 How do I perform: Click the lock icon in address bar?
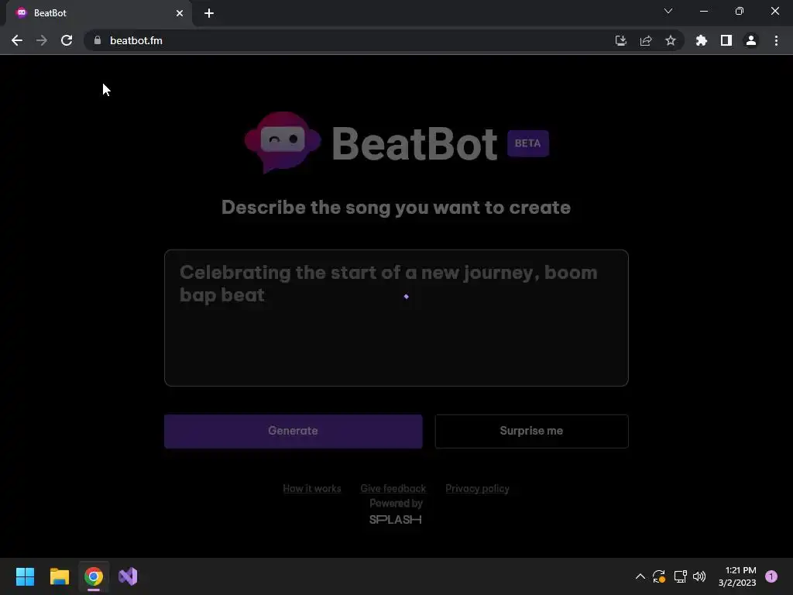98,40
